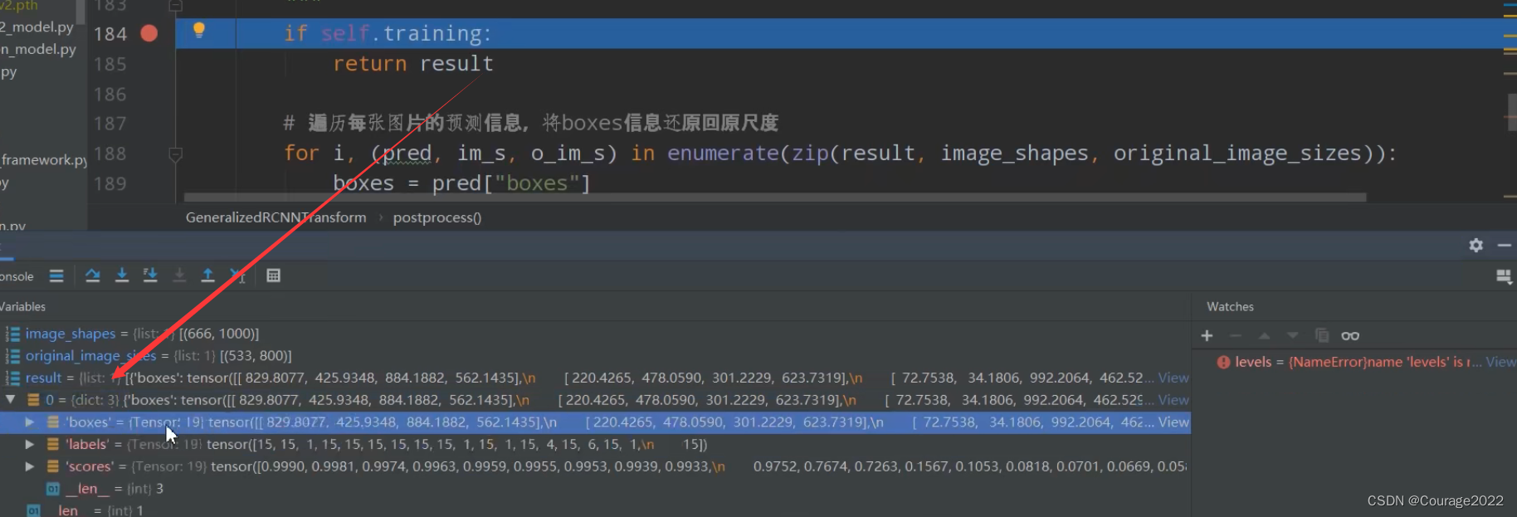Collapse the for-loop fold marker at line 188
Screen dimensions: 1517x517
point(175,154)
